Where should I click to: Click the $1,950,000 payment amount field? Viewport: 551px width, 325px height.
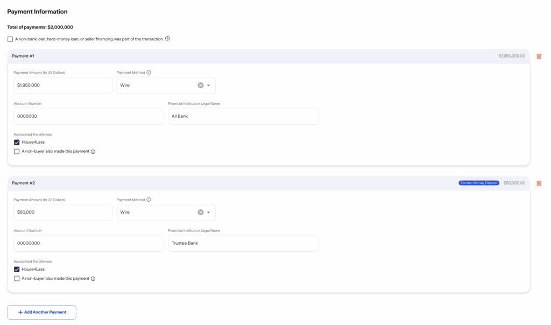coord(63,85)
